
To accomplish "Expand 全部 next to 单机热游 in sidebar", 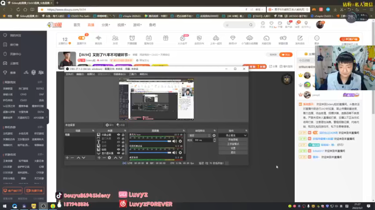I will [40, 127].
